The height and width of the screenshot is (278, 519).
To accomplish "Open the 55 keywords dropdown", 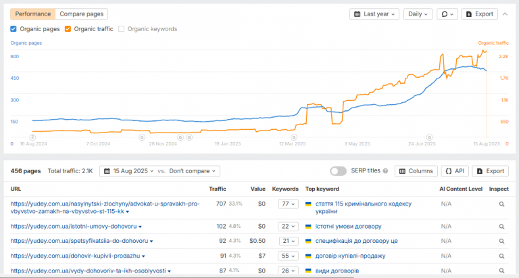I will coord(289,256).
